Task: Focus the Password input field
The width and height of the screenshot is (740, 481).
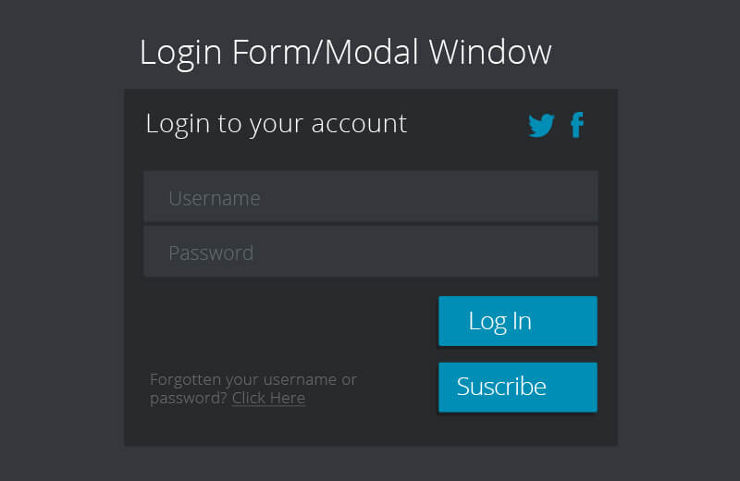Action: click(370, 252)
